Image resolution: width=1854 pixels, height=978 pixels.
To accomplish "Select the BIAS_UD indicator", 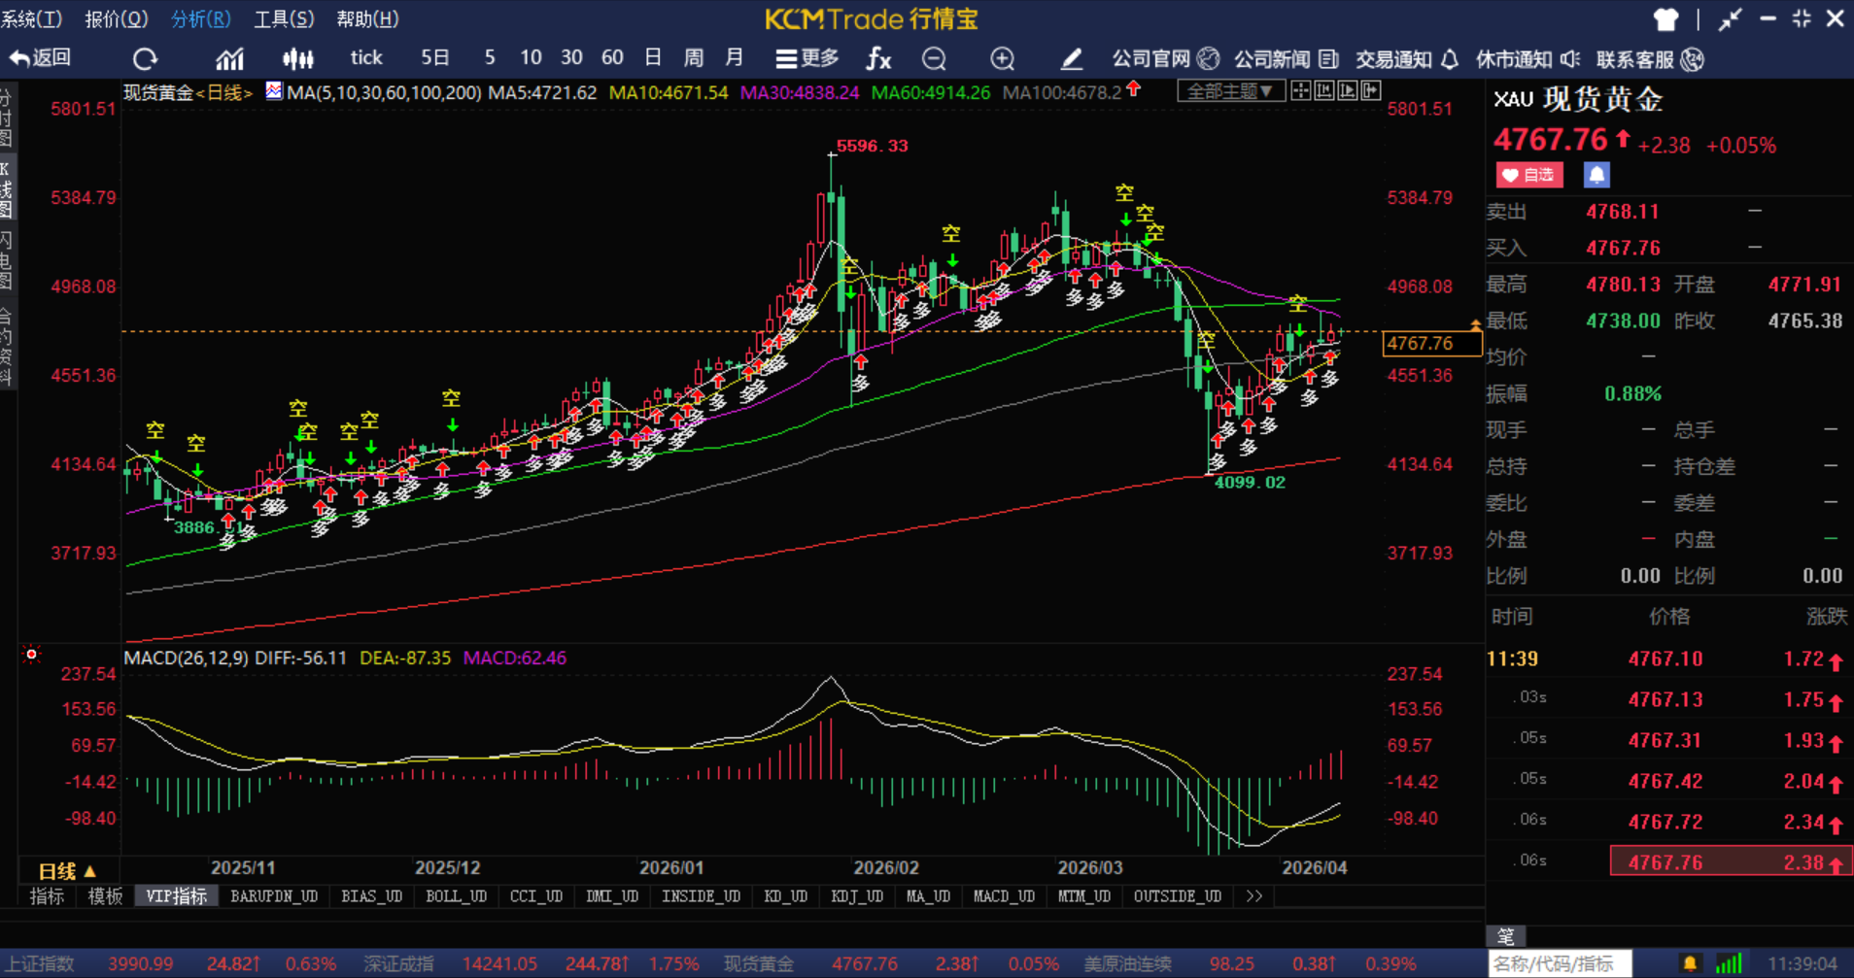I will point(372,896).
